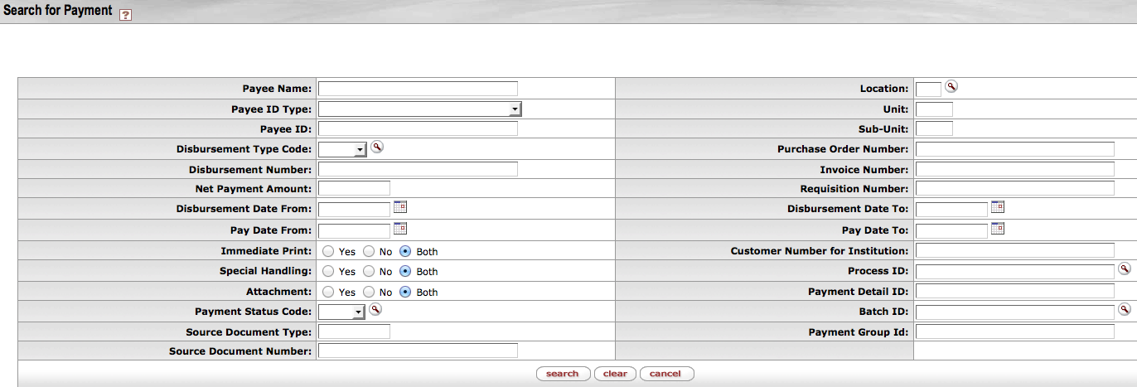This screenshot has width=1137, height=387.
Task: Click the help icon beside Search for Payment
Action: pos(125,15)
